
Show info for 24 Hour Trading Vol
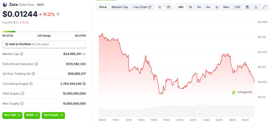click(x=33, y=74)
